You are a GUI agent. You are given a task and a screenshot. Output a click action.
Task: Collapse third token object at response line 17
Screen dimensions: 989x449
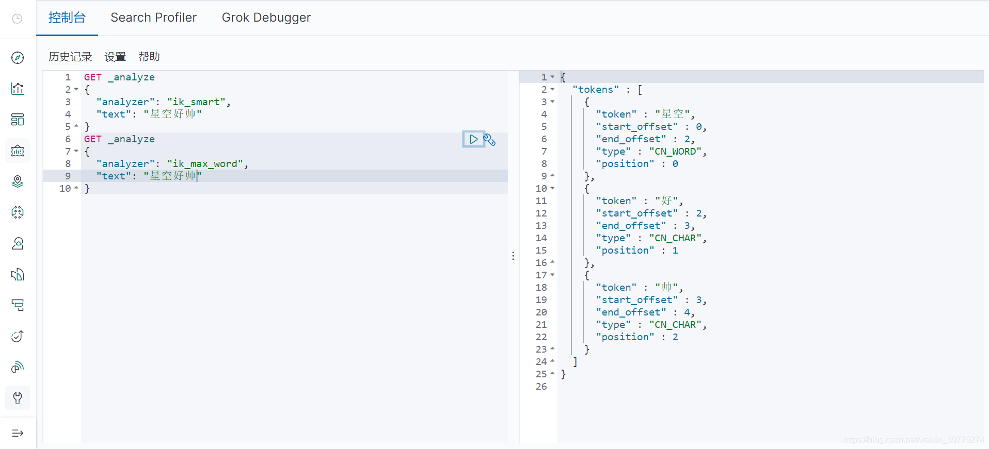click(552, 275)
